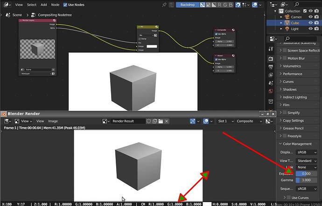Open the Scene properties tab icon
Image resolution: width=322 pixels, height=206 pixels.
271,83
